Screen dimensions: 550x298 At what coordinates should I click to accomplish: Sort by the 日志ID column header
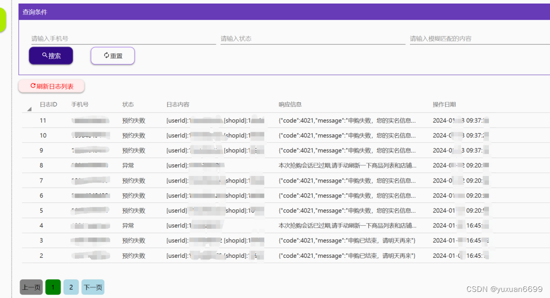click(48, 104)
